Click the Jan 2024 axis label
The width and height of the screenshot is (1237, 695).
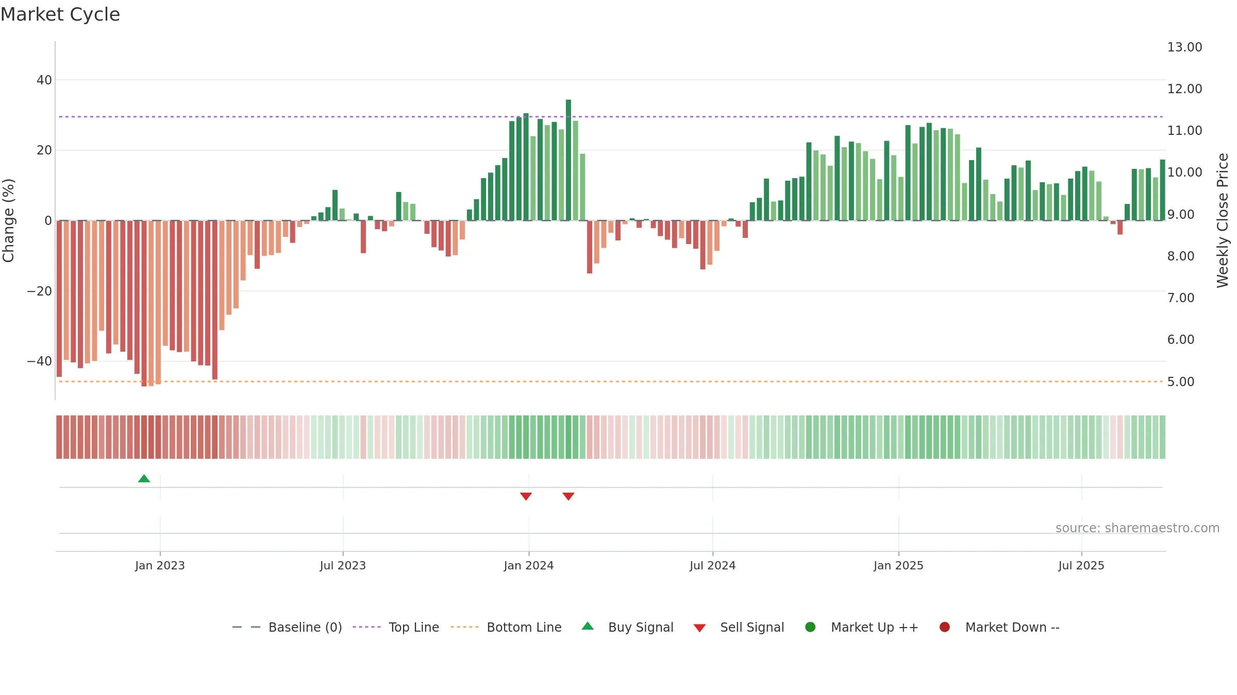[529, 565]
